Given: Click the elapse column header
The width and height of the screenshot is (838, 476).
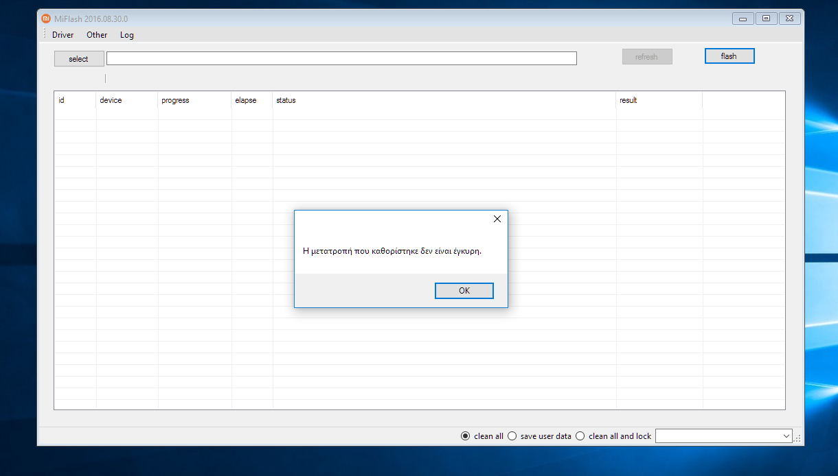Looking at the screenshot, I should tap(251, 100).
